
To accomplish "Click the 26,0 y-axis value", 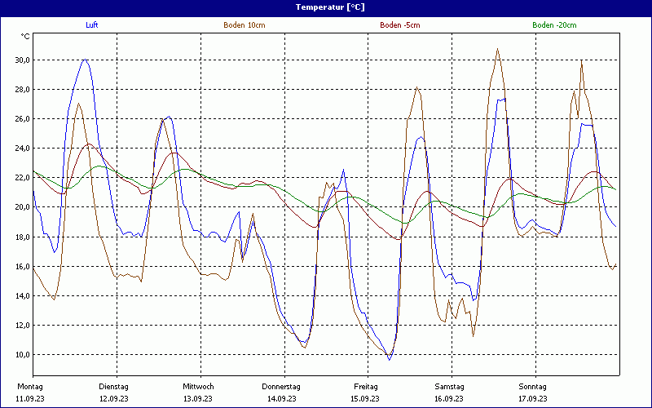I will (22, 119).
